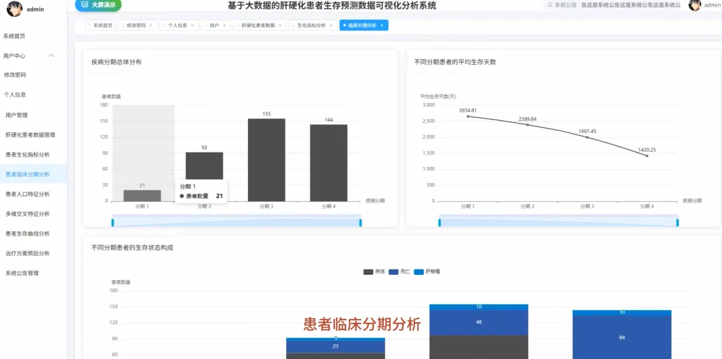The width and height of the screenshot is (722, 359).
Task: Click the left zoom handle of the 平均生存天数 chart
Action: pyautogui.click(x=440, y=223)
